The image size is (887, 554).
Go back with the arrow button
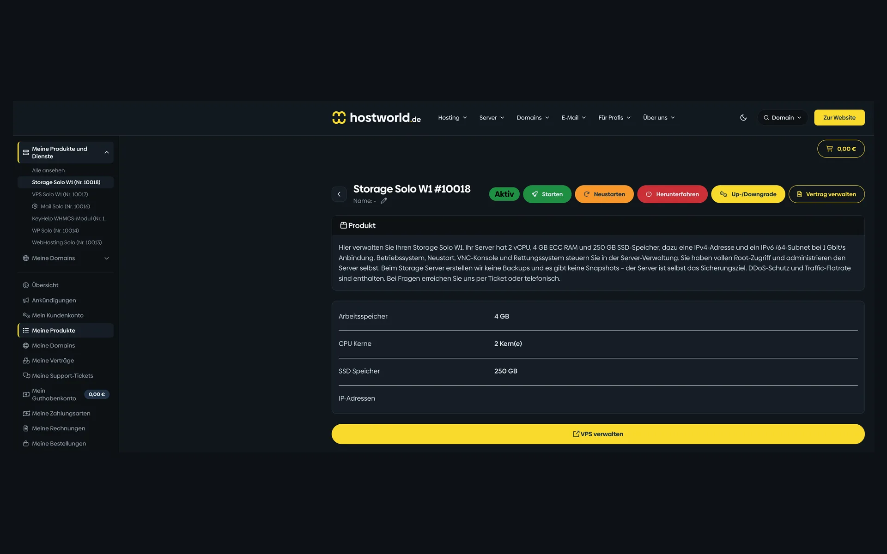339,194
